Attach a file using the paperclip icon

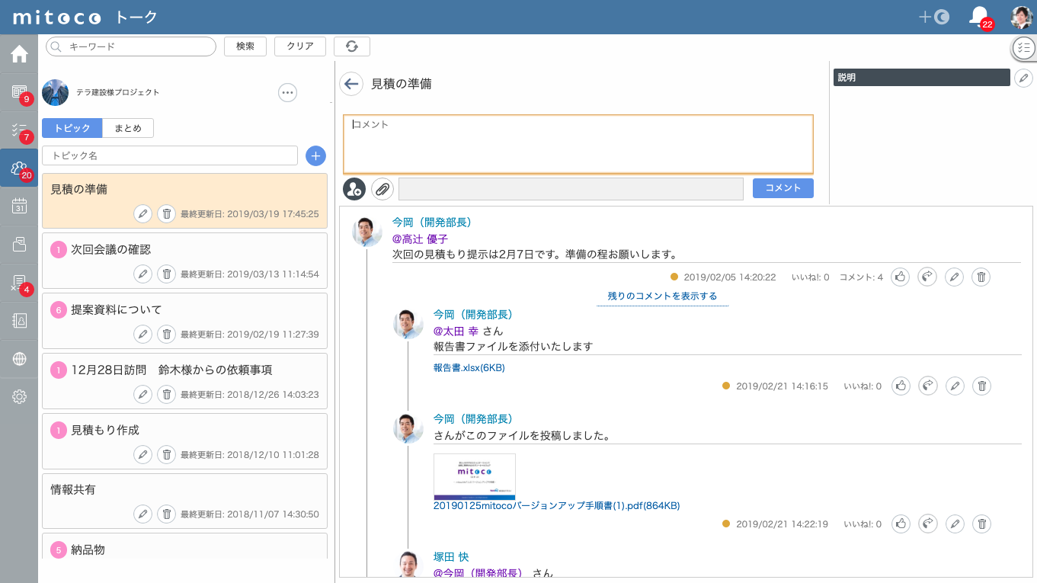click(382, 189)
